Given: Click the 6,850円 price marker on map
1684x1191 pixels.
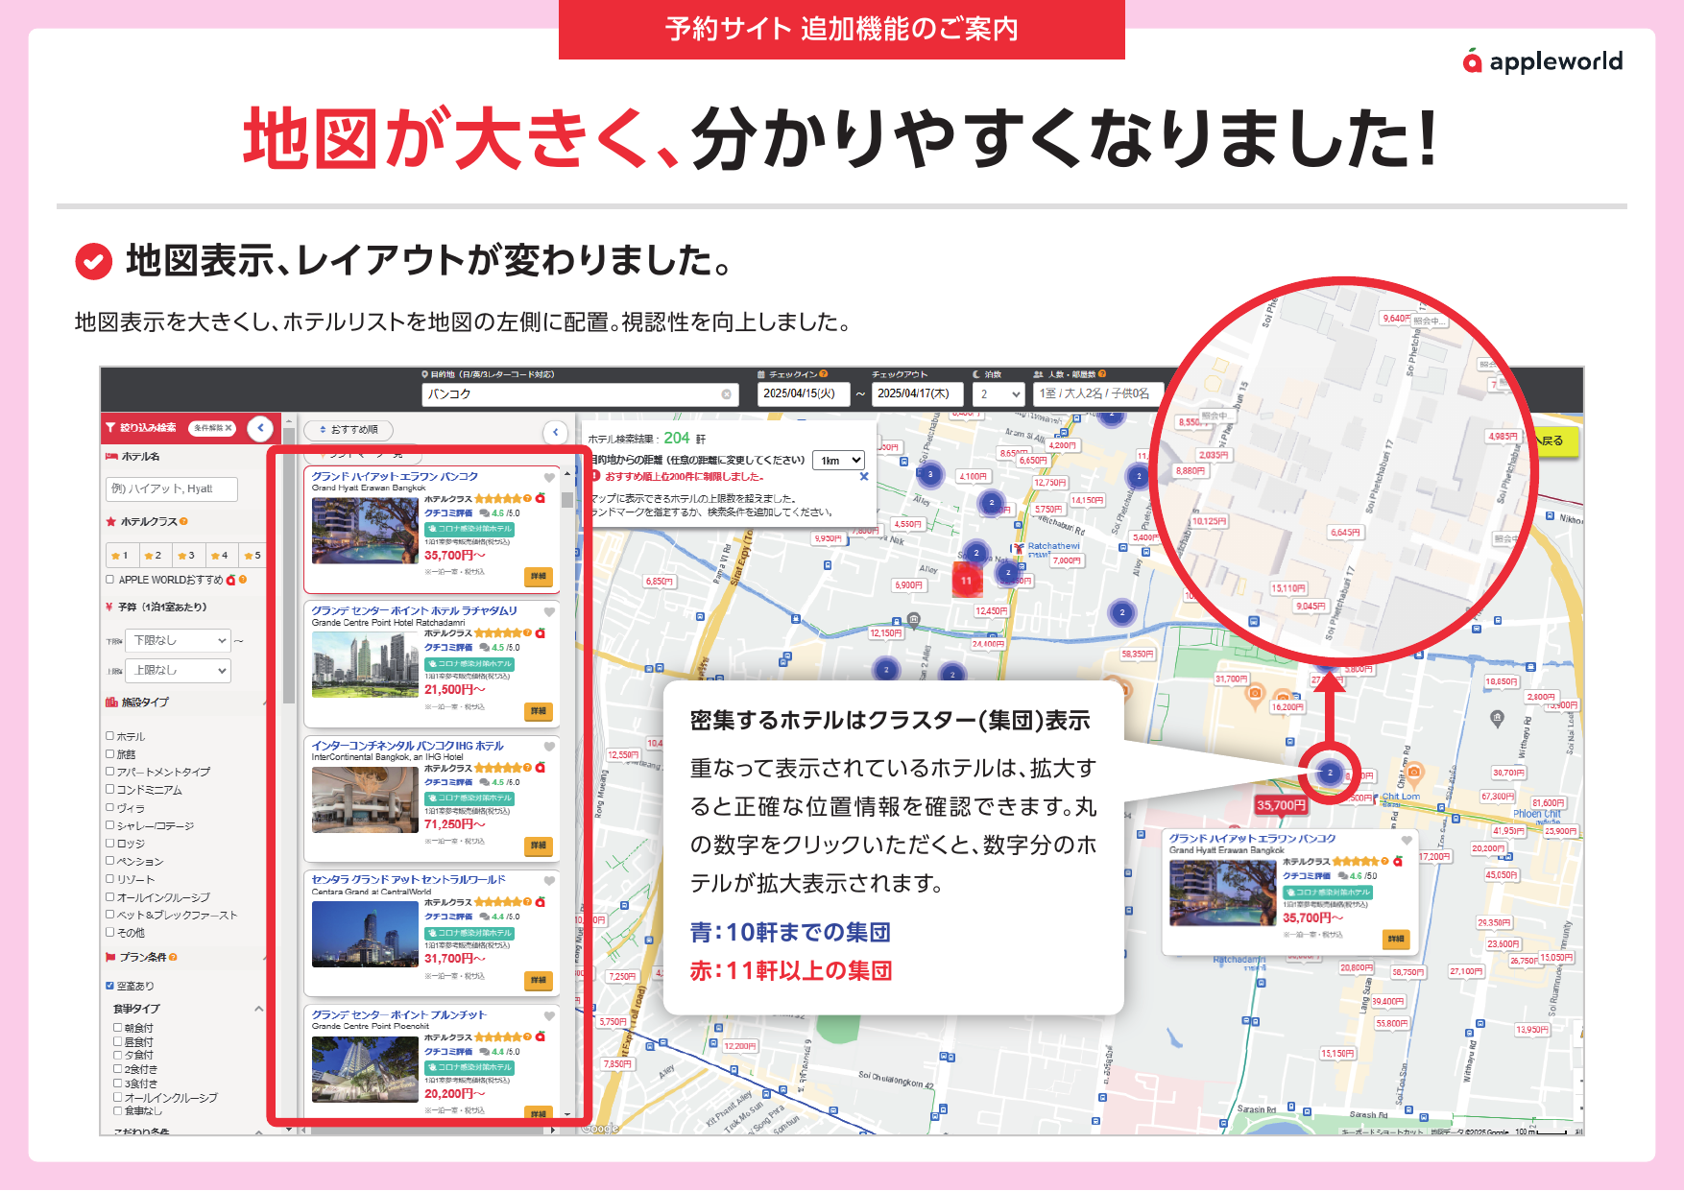Looking at the screenshot, I should pyautogui.click(x=660, y=582).
